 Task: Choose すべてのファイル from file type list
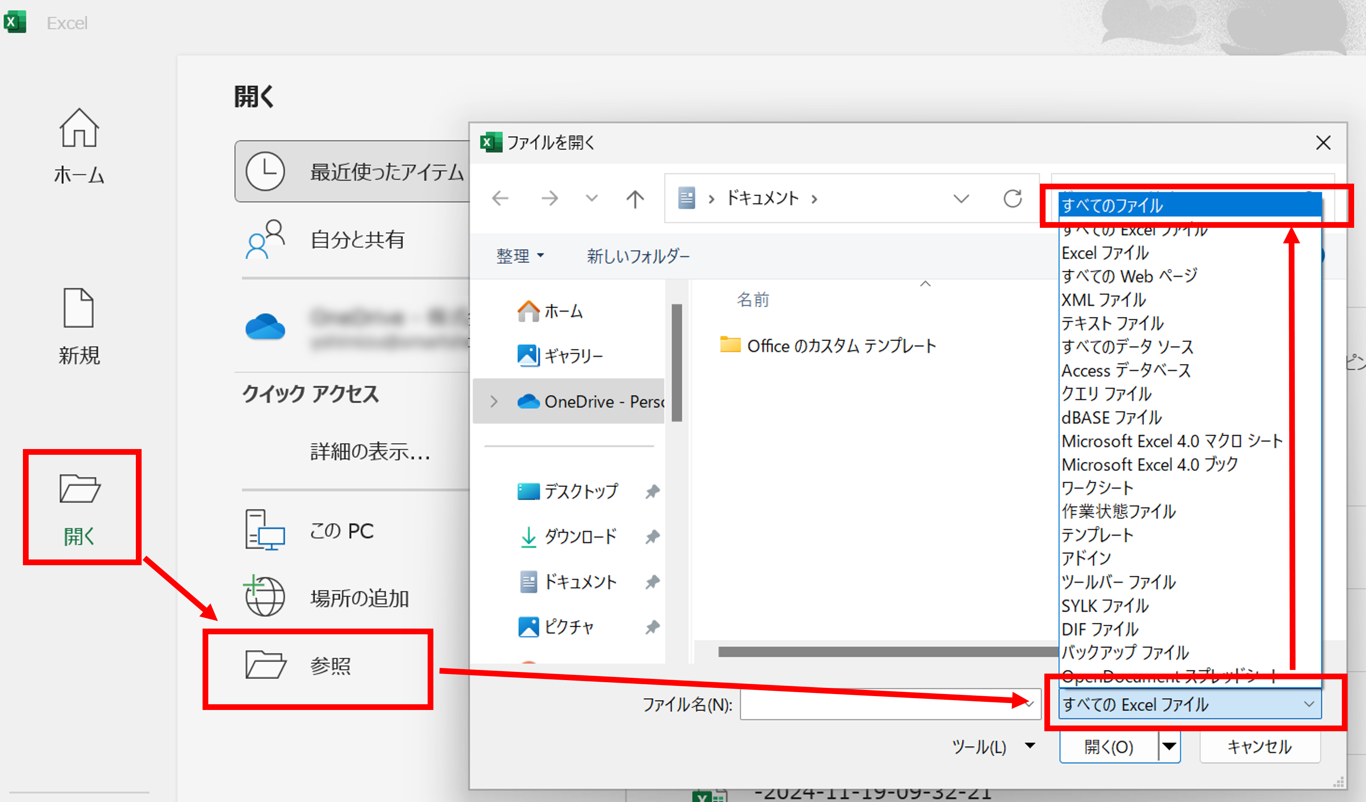pyautogui.click(x=1190, y=205)
